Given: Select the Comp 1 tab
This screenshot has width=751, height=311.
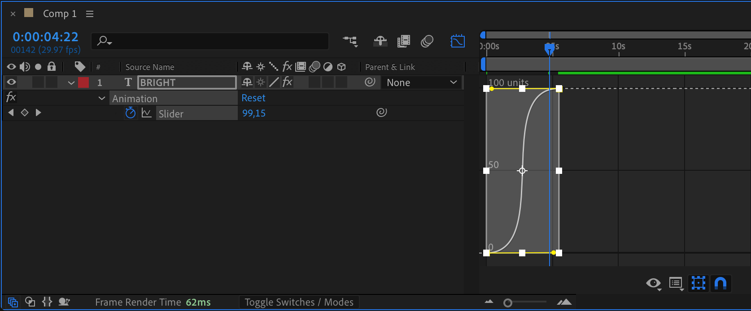Looking at the screenshot, I should 60,14.
